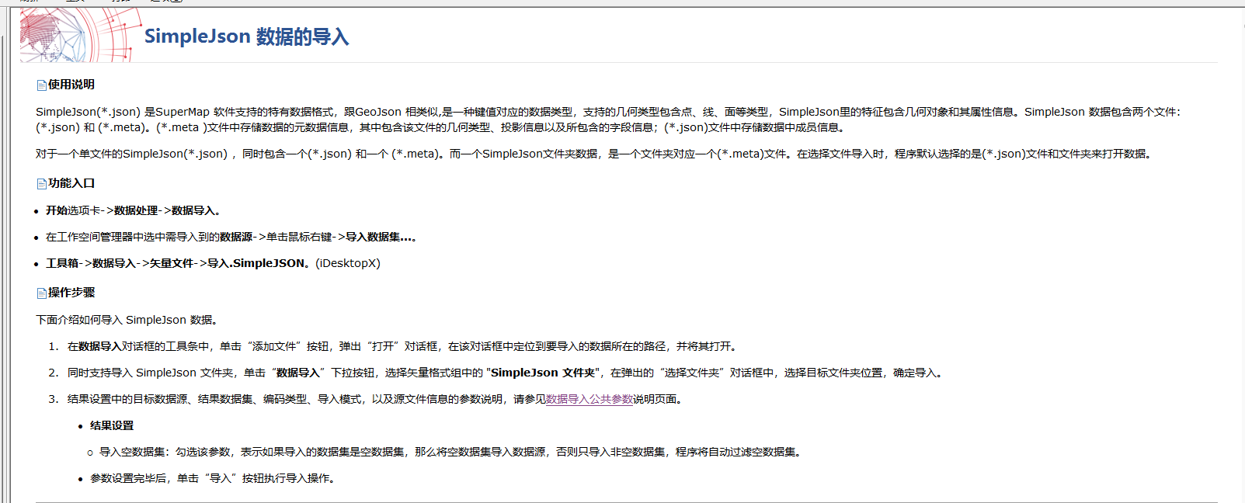Click the bullet 开始选项卡->数据处理->数据导入
The image size is (1245, 503).
click(x=134, y=210)
